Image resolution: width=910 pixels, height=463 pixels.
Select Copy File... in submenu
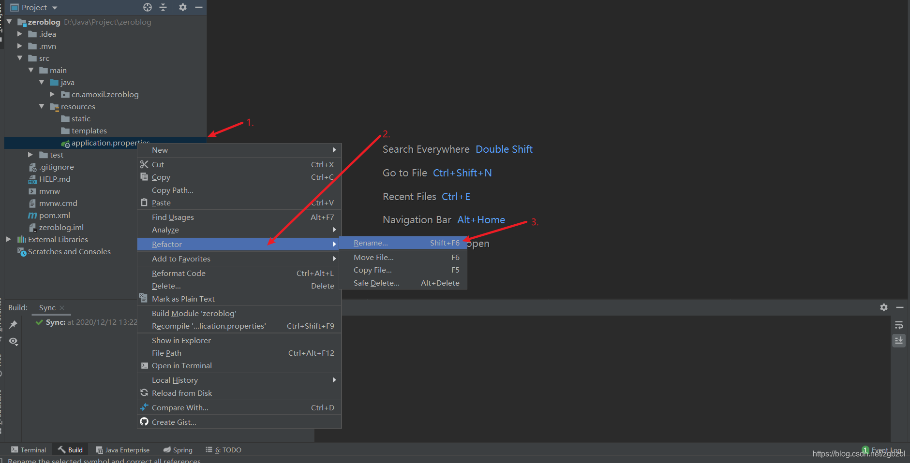click(403, 270)
